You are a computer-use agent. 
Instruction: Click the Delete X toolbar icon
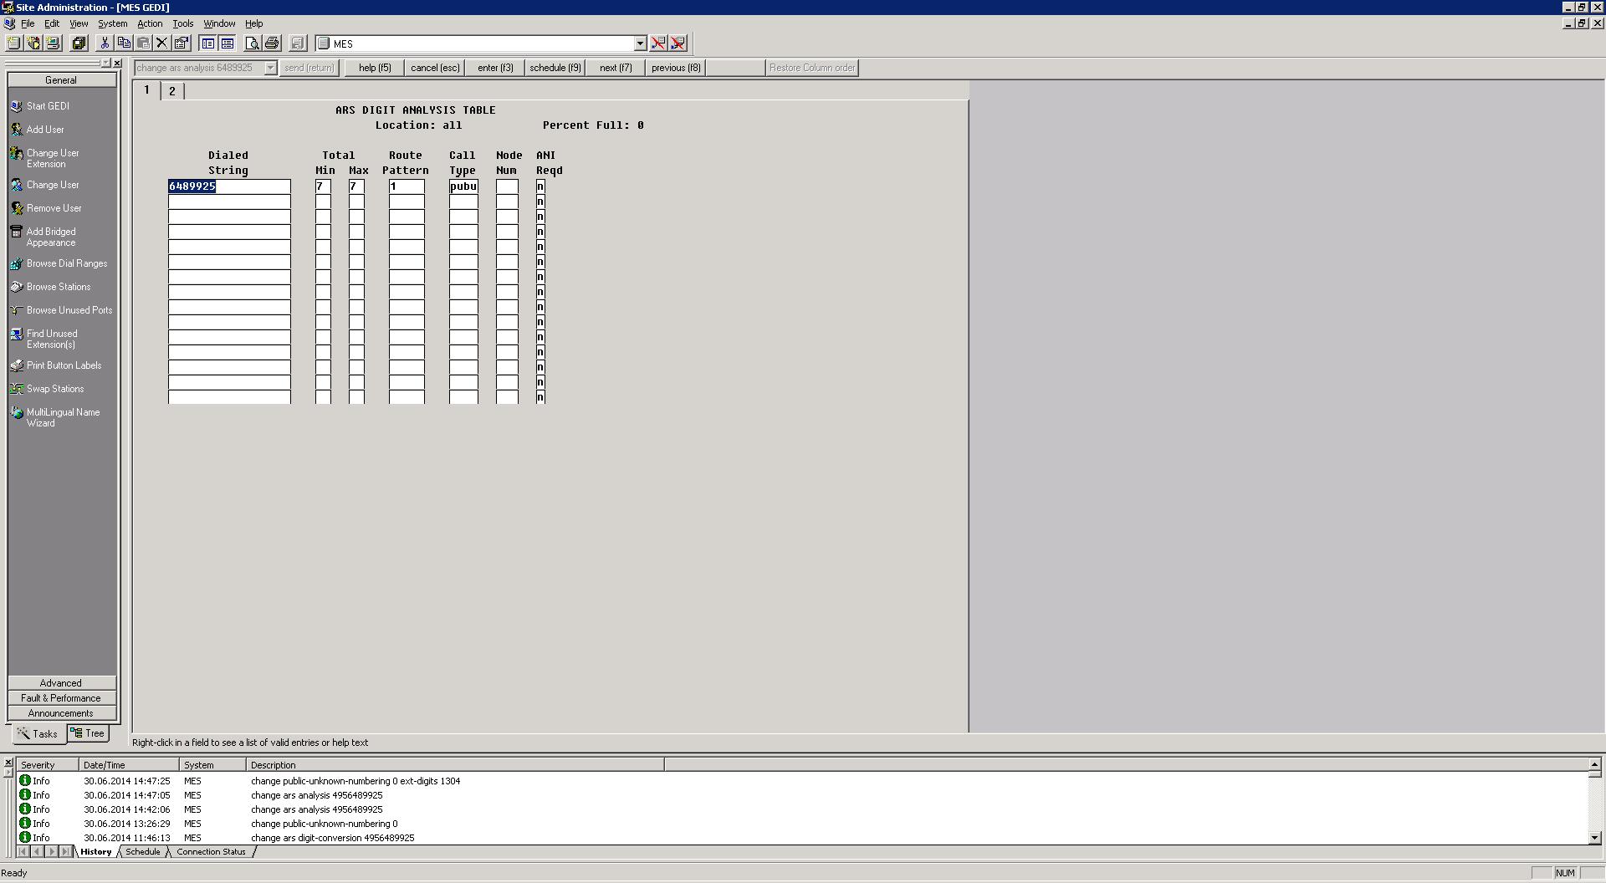(x=162, y=43)
